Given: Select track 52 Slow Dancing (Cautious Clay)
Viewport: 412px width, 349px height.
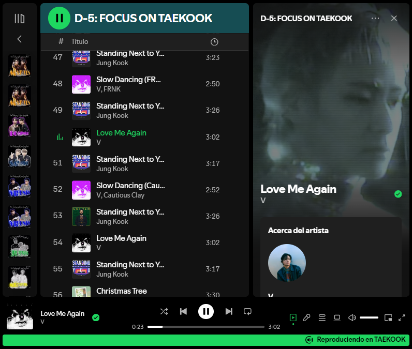Looking at the screenshot, I should coord(144,190).
